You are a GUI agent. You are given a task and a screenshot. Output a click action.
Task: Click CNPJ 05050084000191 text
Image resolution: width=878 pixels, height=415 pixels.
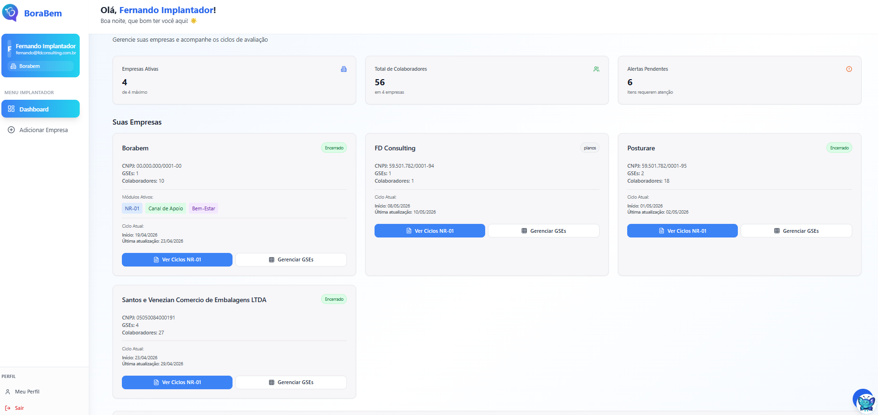click(149, 318)
